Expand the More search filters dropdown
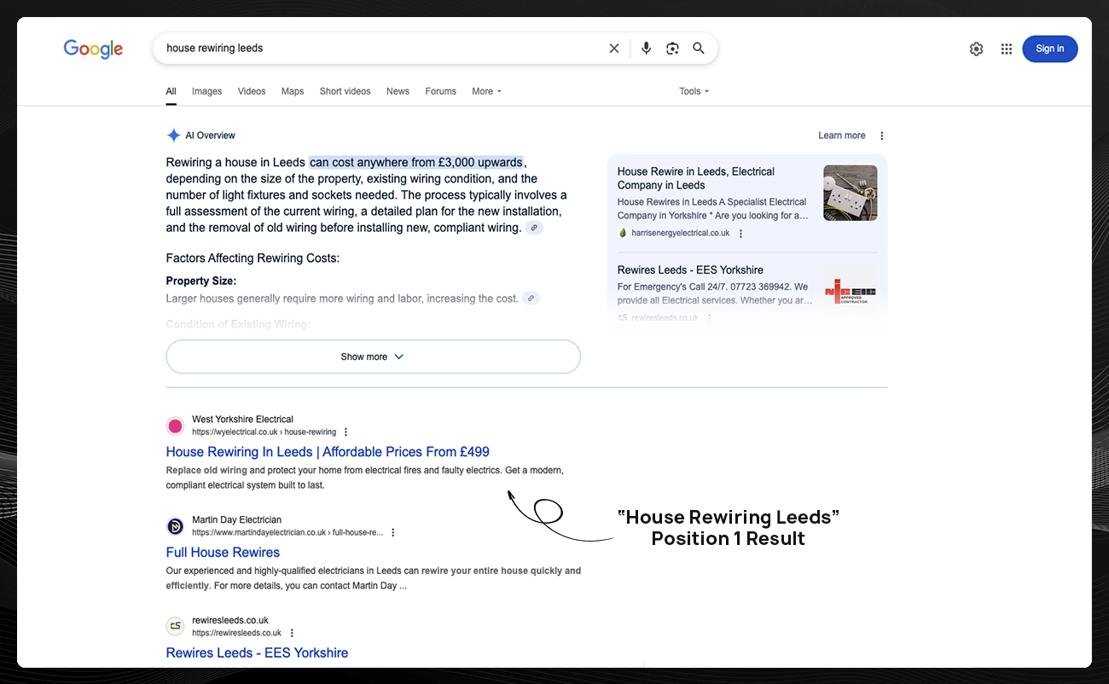The height and width of the screenshot is (684, 1109). pyautogui.click(x=486, y=91)
